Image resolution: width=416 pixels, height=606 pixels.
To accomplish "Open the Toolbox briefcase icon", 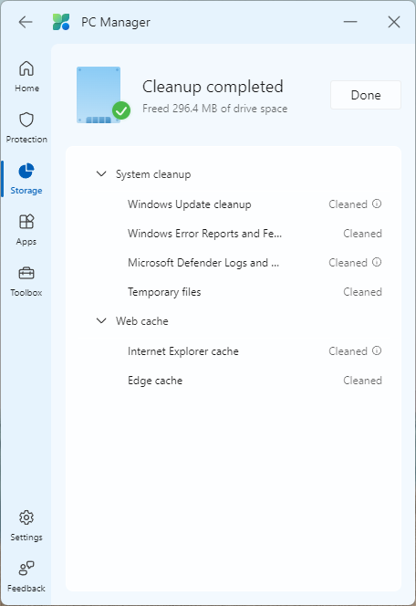I will point(26,273).
